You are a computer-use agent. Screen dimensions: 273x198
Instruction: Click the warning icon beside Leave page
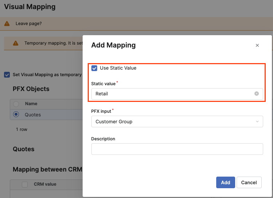click(7, 24)
